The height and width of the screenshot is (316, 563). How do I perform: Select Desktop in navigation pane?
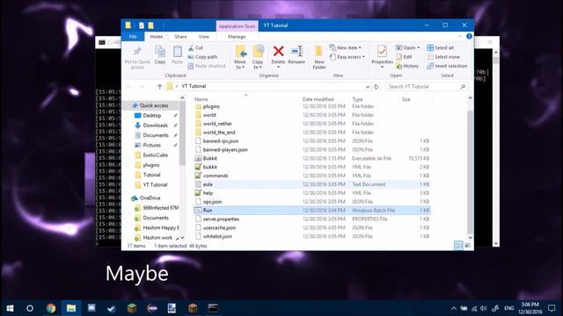coord(152,115)
